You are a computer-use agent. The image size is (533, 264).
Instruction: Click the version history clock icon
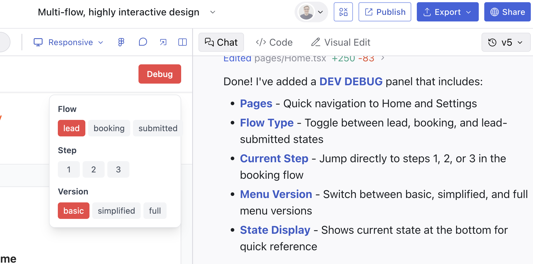pos(492,42)
